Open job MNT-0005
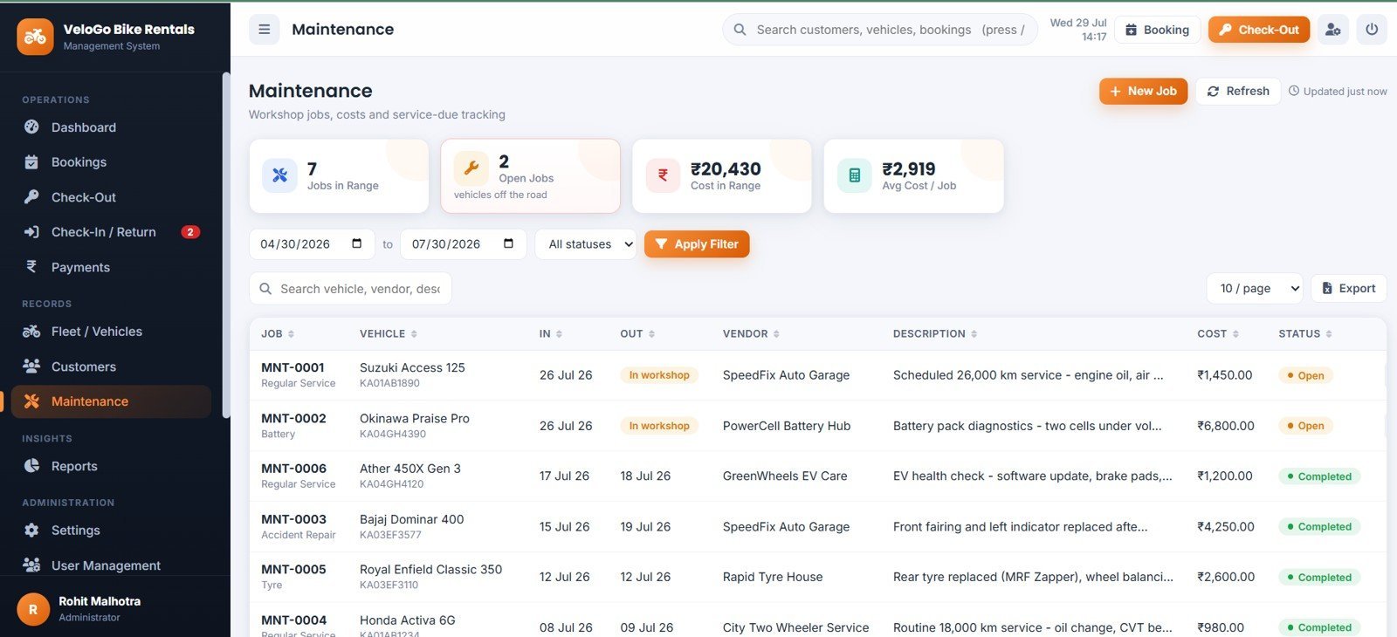Screen dimensions: 1397x637 [293, 569]
